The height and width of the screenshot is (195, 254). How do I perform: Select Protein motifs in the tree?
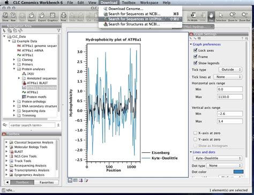[x=36, y=97]
